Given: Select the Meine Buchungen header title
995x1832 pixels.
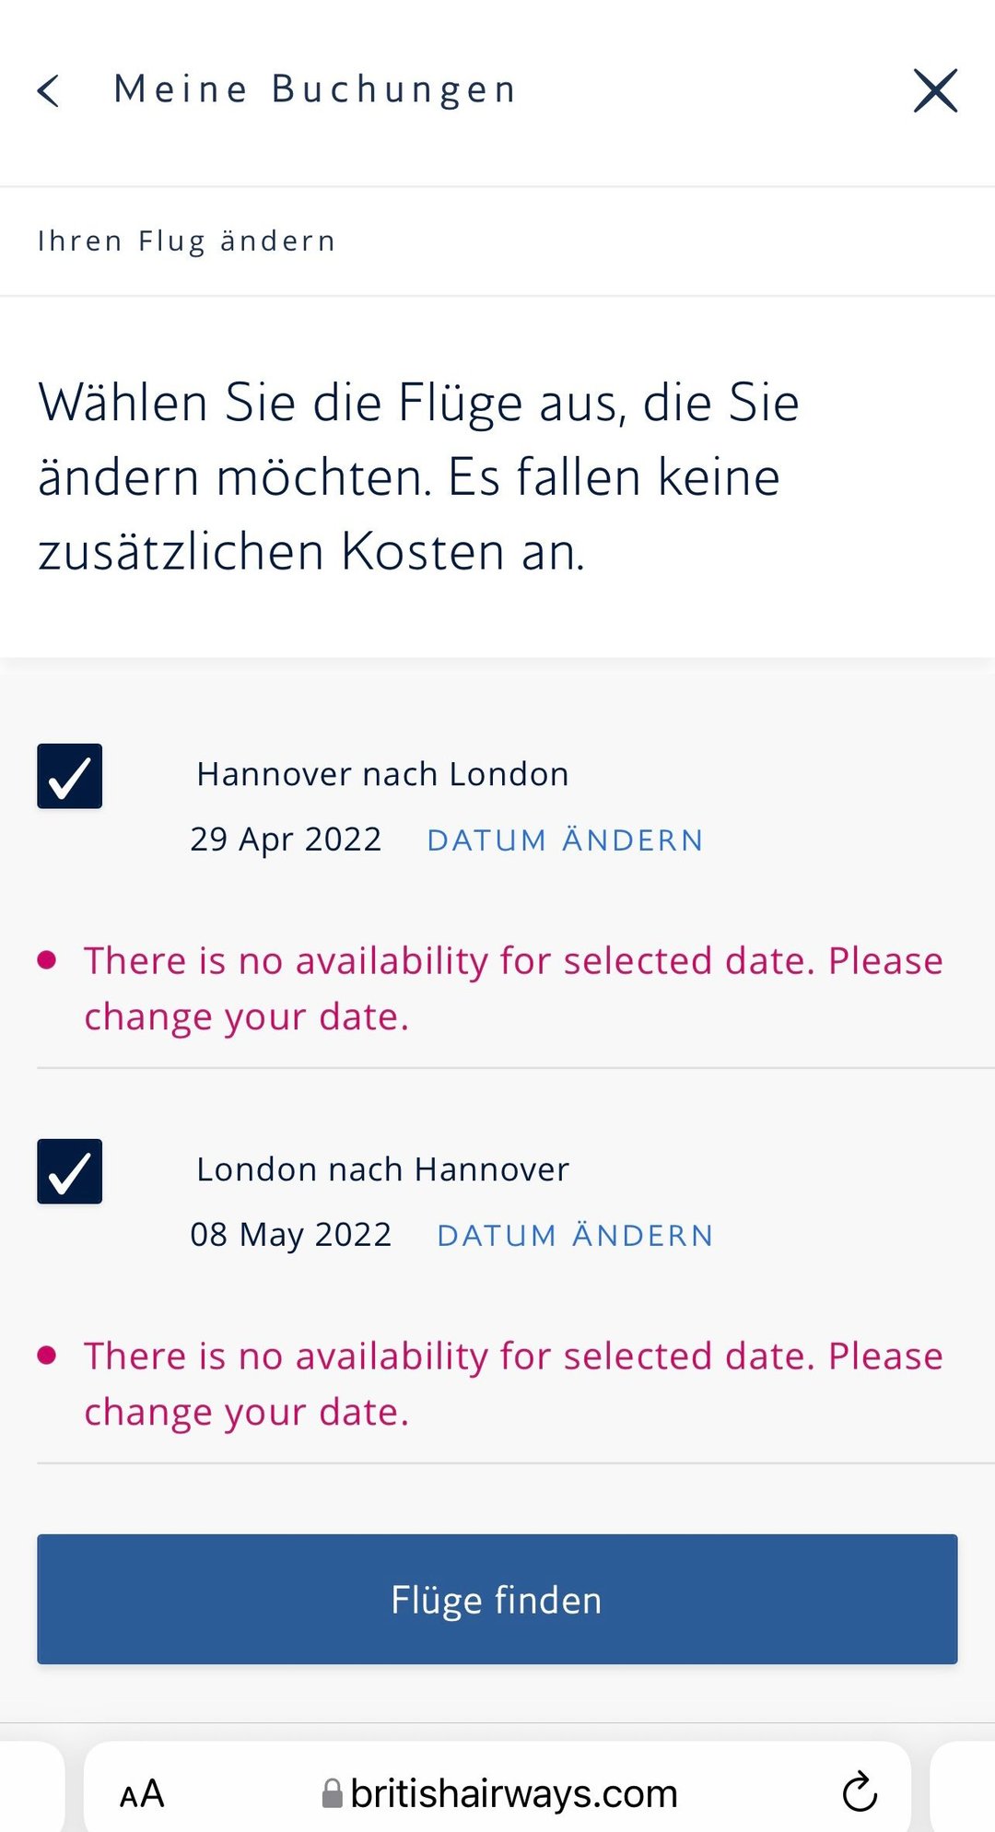Looking at the screenshot, I should 315,89.
